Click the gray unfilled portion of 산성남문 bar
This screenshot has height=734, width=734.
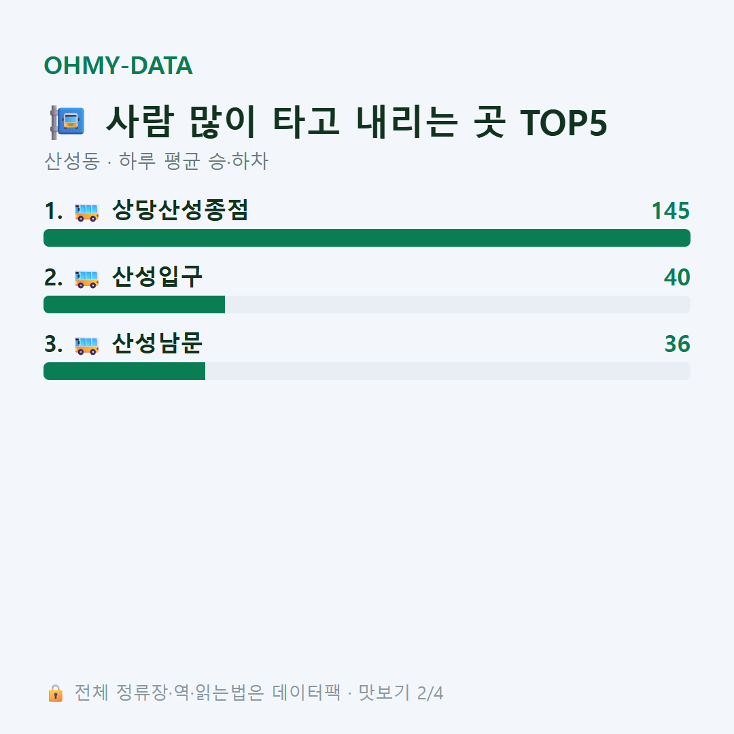pyautogui.click(x=448, y=371)
